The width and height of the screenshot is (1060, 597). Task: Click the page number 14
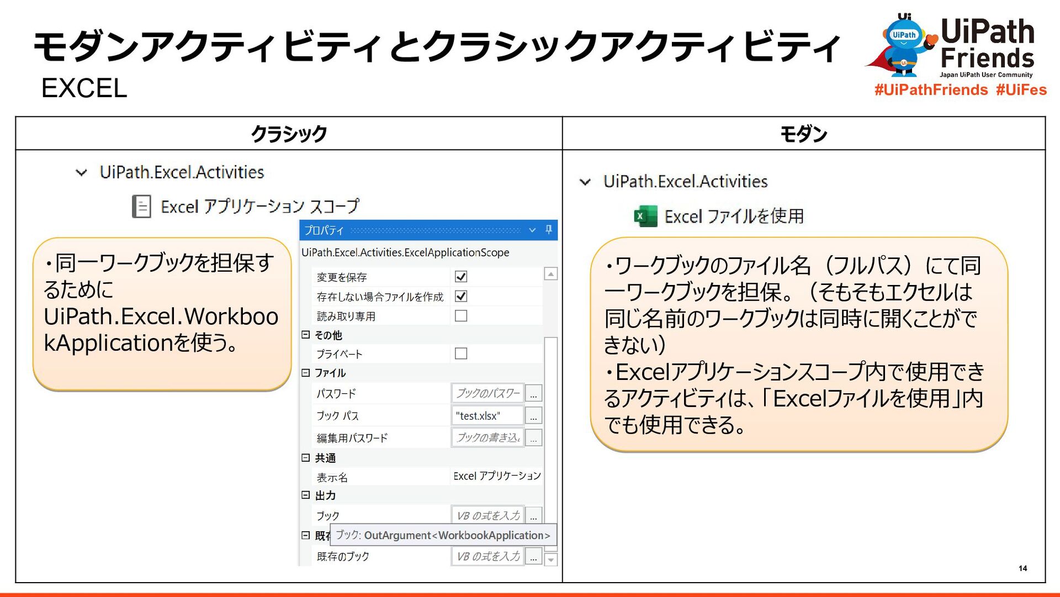pos(1023,568)
